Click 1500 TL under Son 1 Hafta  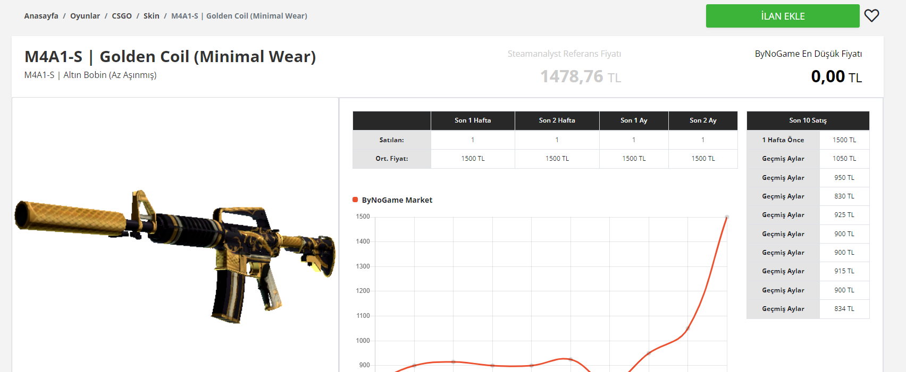coord(473,159)
